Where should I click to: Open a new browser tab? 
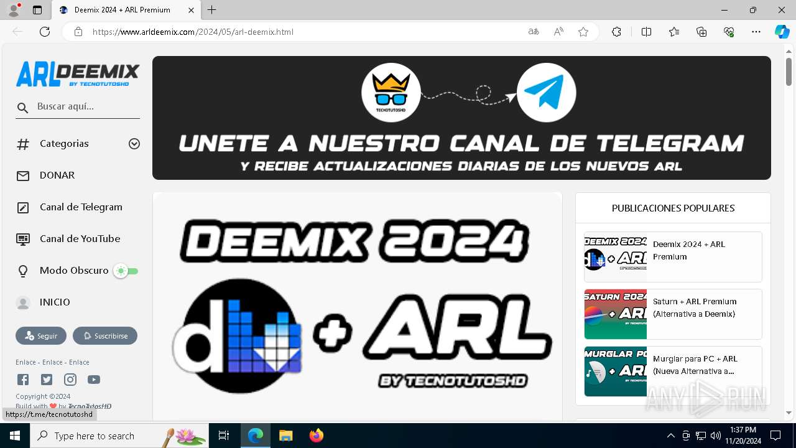pos(212,10)
